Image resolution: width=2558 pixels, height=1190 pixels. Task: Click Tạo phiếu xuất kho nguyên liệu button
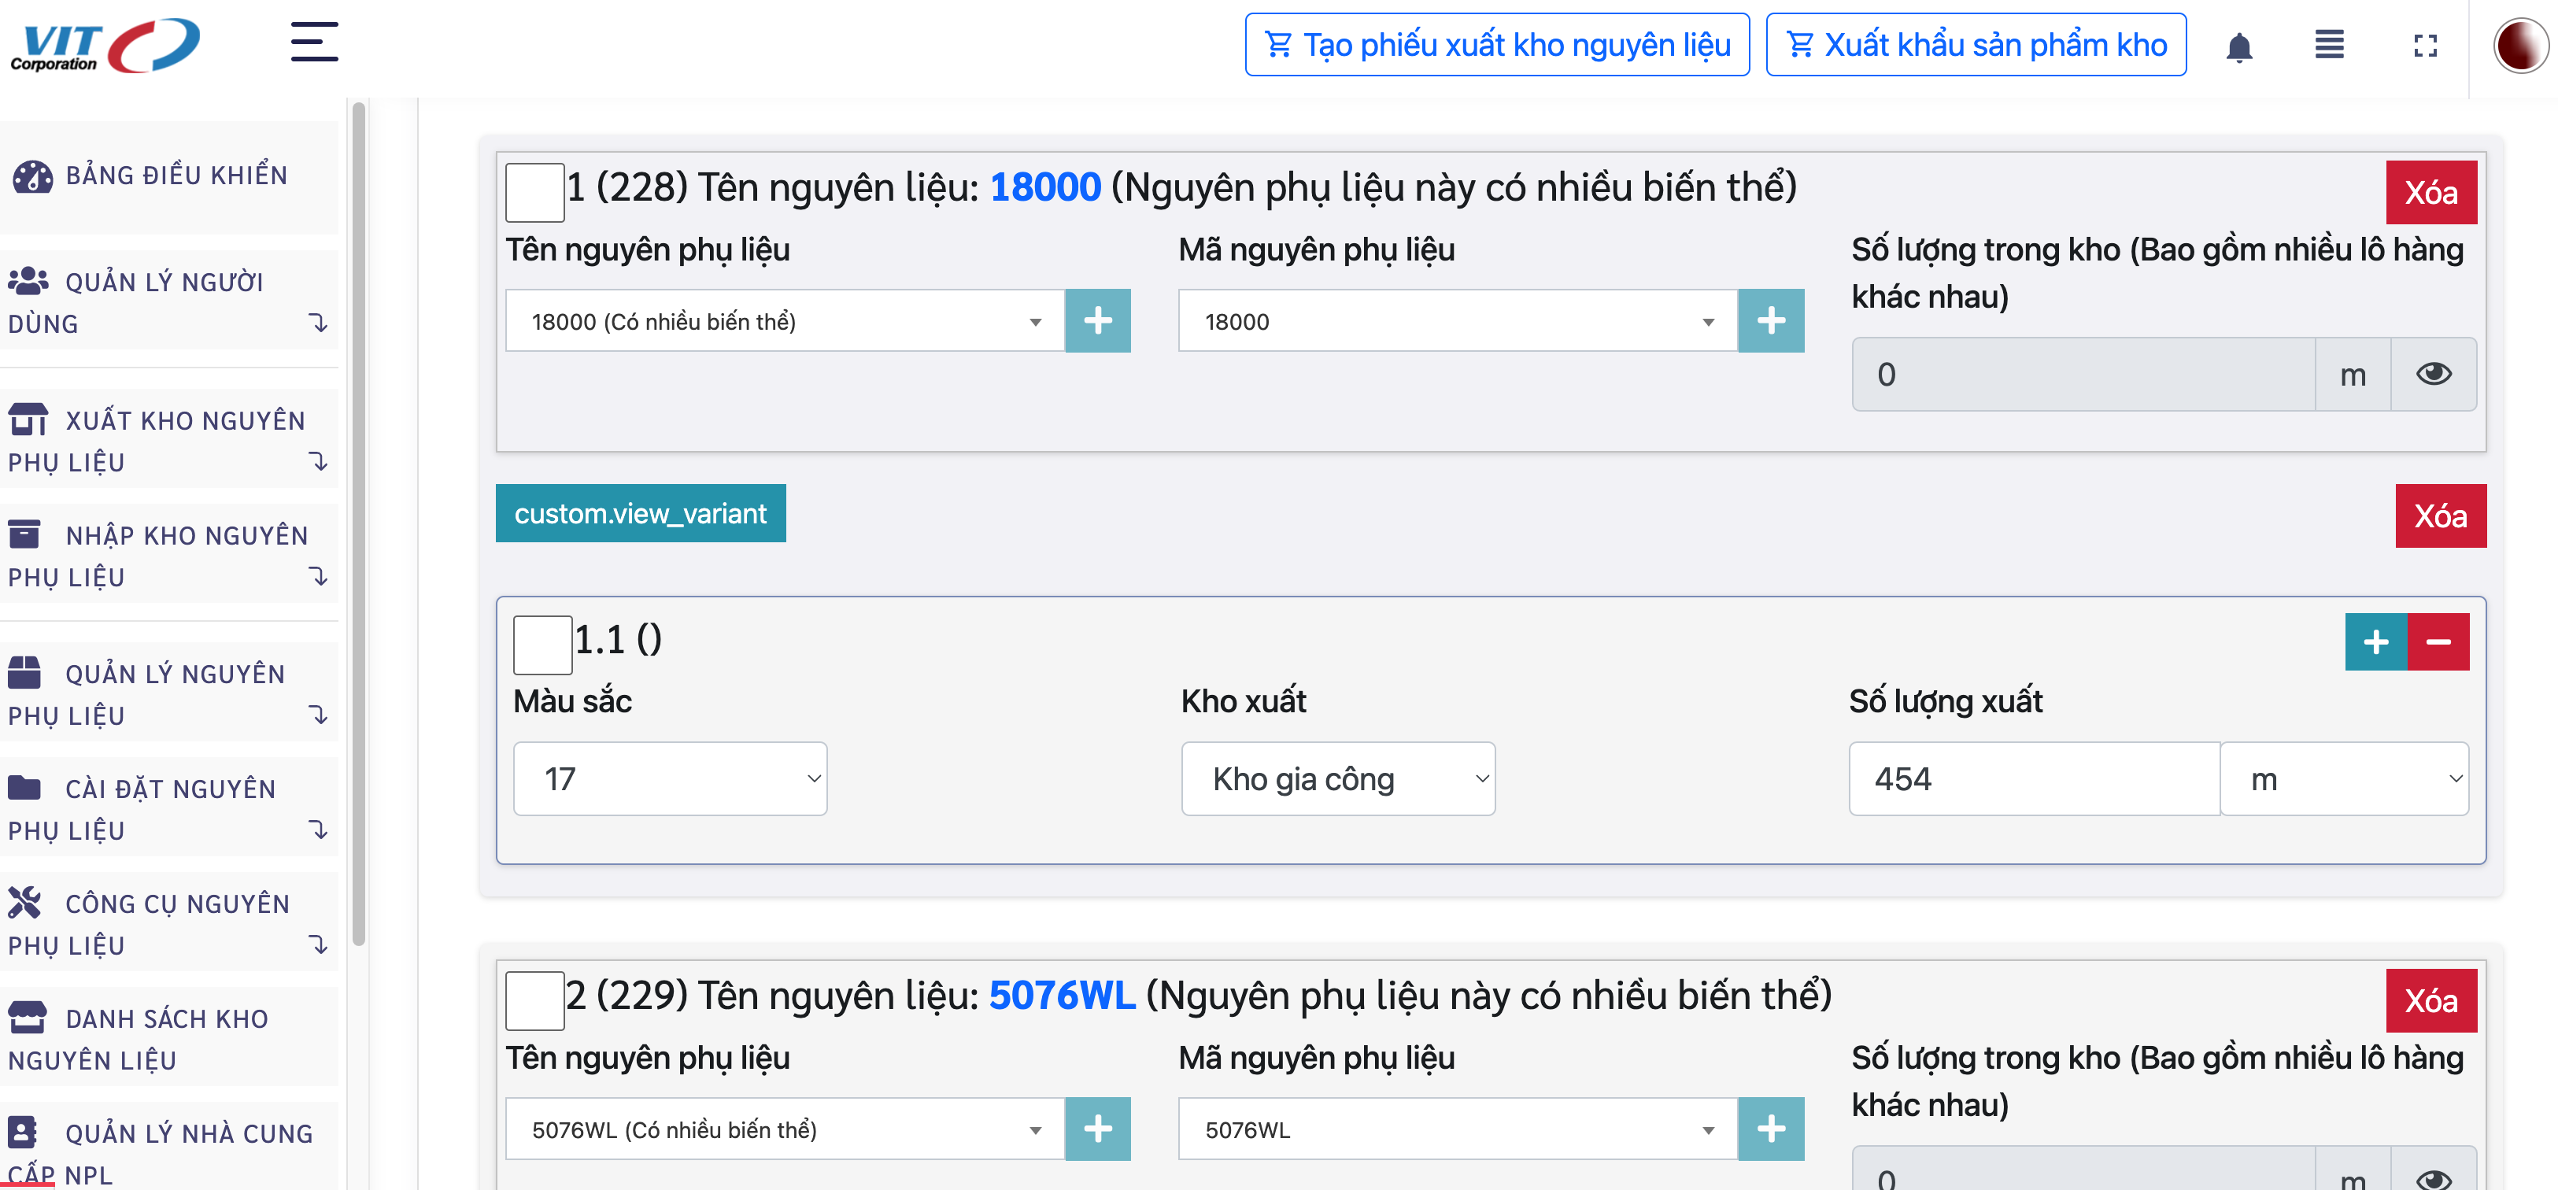[x=1496, y=45]
